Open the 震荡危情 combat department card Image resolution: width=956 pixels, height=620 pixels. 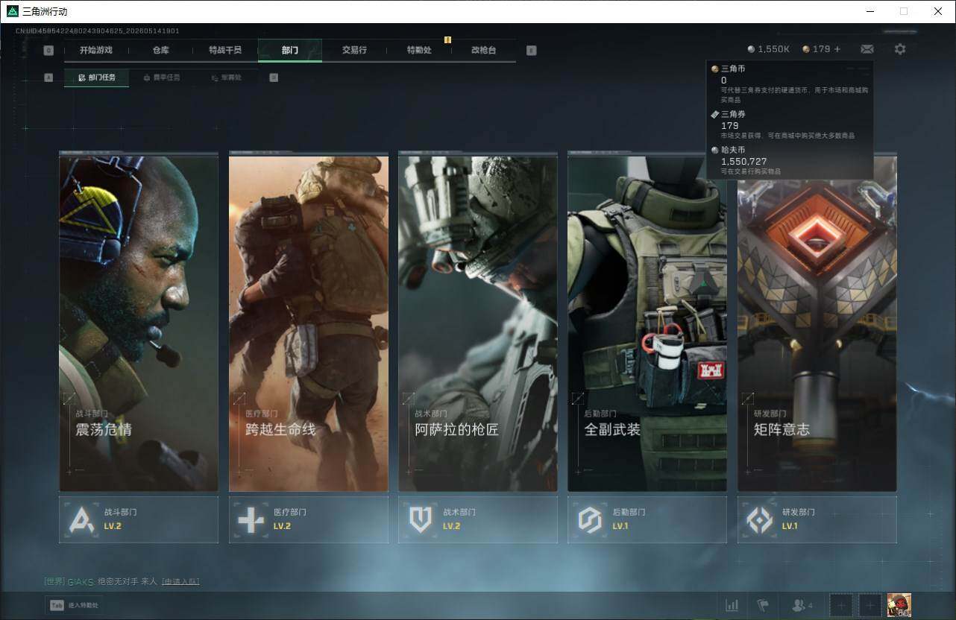click(x=139, y=322)
